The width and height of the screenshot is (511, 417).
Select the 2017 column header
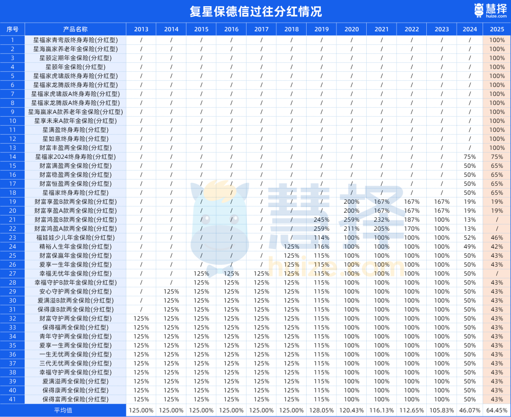click(261, 29)
